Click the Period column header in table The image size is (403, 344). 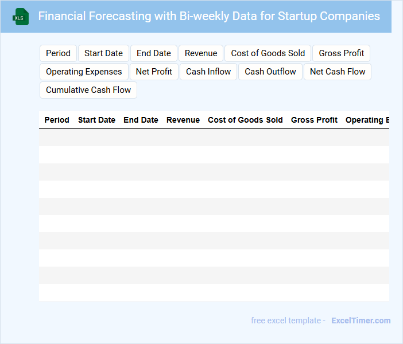point(57,120)
